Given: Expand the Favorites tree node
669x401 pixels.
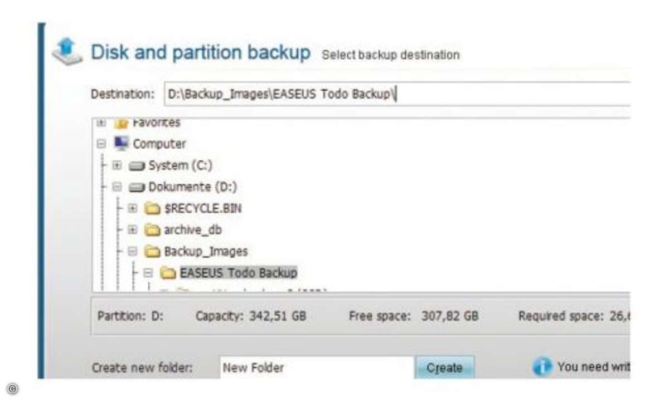Looking at the screenshot, I should 101,123.
